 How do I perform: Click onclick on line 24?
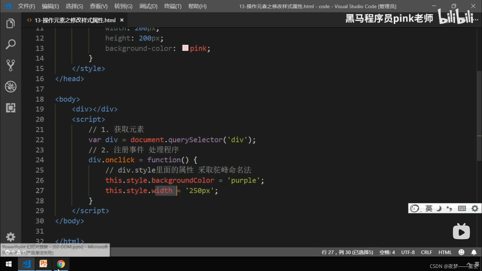click(120, 160)
